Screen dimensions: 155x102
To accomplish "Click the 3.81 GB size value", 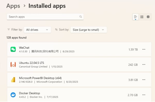I will tap(133, 80).
